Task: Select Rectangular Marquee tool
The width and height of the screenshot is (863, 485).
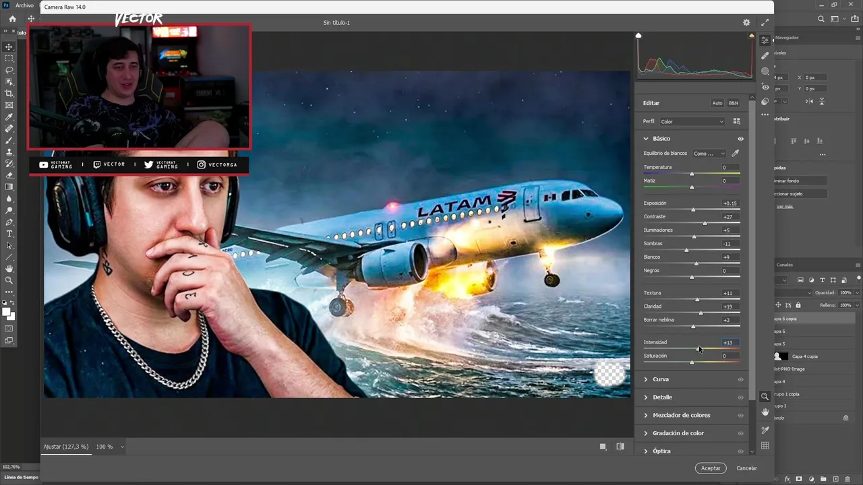Action: [9, 59]
